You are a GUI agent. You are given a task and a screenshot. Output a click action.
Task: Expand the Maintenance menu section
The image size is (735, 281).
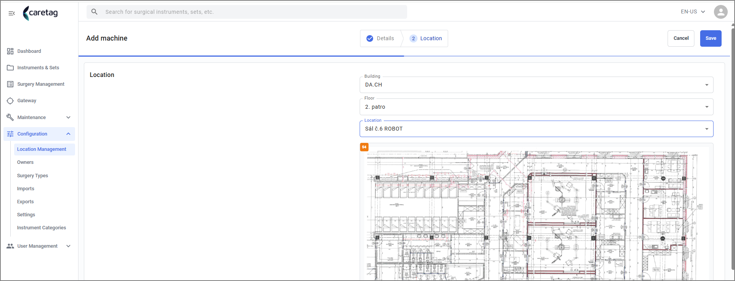pyautogui.click(x=39, y=118)
